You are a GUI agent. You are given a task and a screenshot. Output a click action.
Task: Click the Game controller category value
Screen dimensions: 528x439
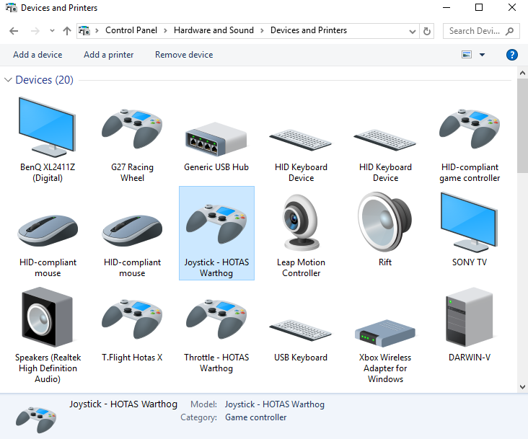255,417
